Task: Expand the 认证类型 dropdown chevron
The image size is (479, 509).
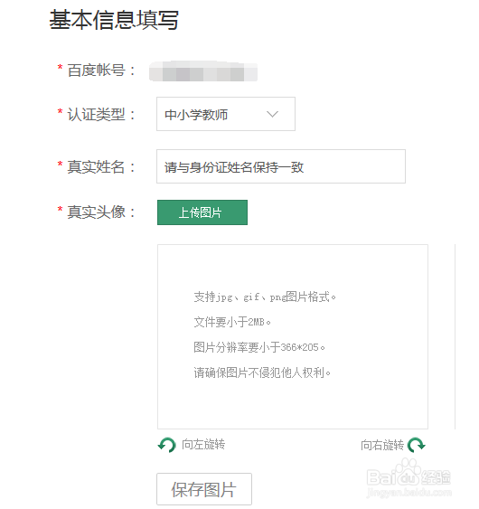Action: 272,114
